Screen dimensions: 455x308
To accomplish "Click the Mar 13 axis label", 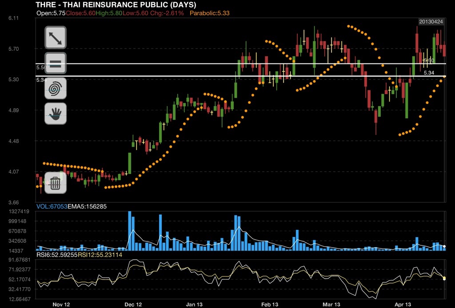I will pos(331,304).
